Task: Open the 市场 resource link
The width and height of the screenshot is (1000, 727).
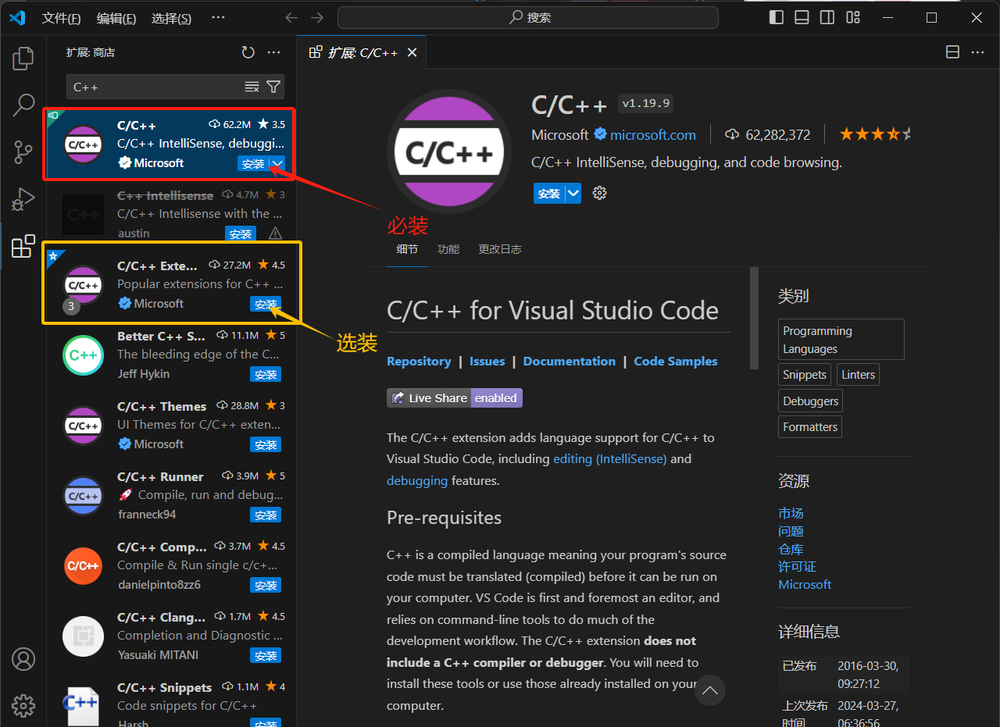Action: 791,513
